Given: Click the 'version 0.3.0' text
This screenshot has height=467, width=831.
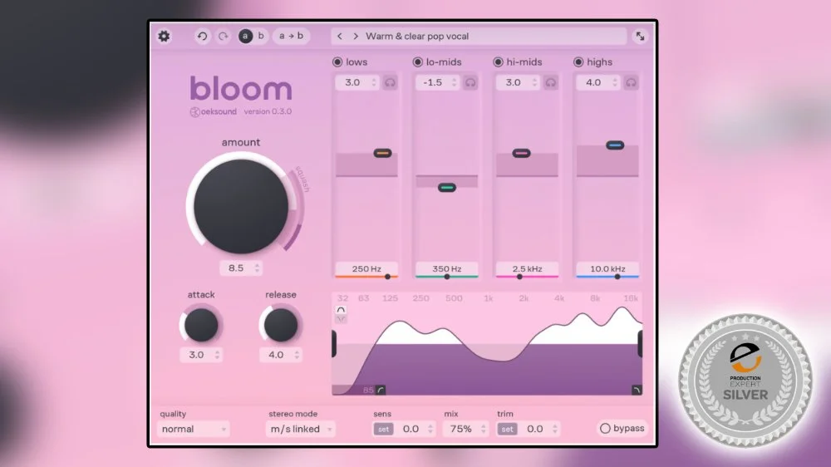Looking at the screenshot, I should coord(268,112).
